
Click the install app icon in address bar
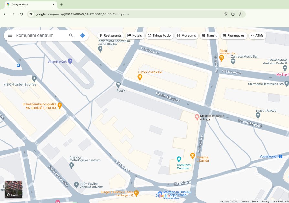click(x=233, y=14)
